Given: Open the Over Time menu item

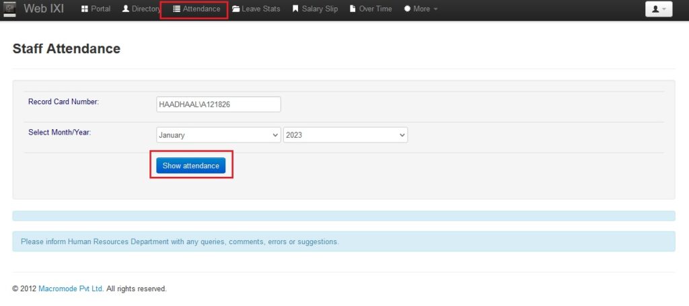Looking at the screenshot, I should pyautogui.click(x=375, y=9).
